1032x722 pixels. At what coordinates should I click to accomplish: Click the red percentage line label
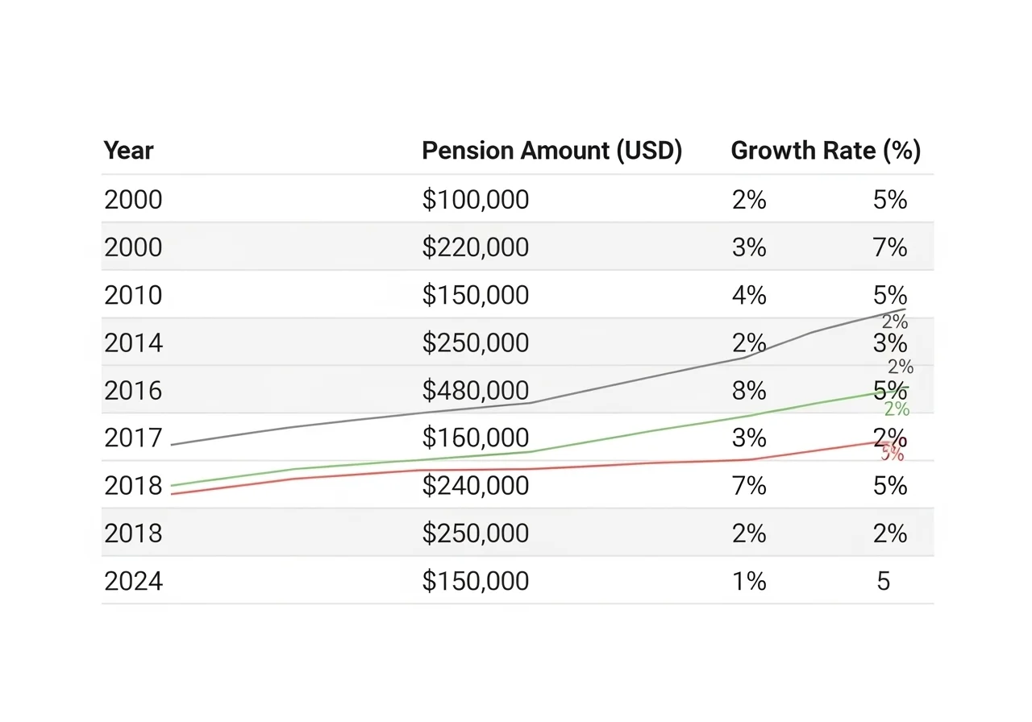[893, 454]
